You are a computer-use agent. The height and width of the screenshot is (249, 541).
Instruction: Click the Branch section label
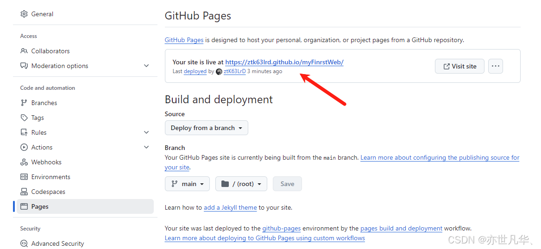(175, 148)
